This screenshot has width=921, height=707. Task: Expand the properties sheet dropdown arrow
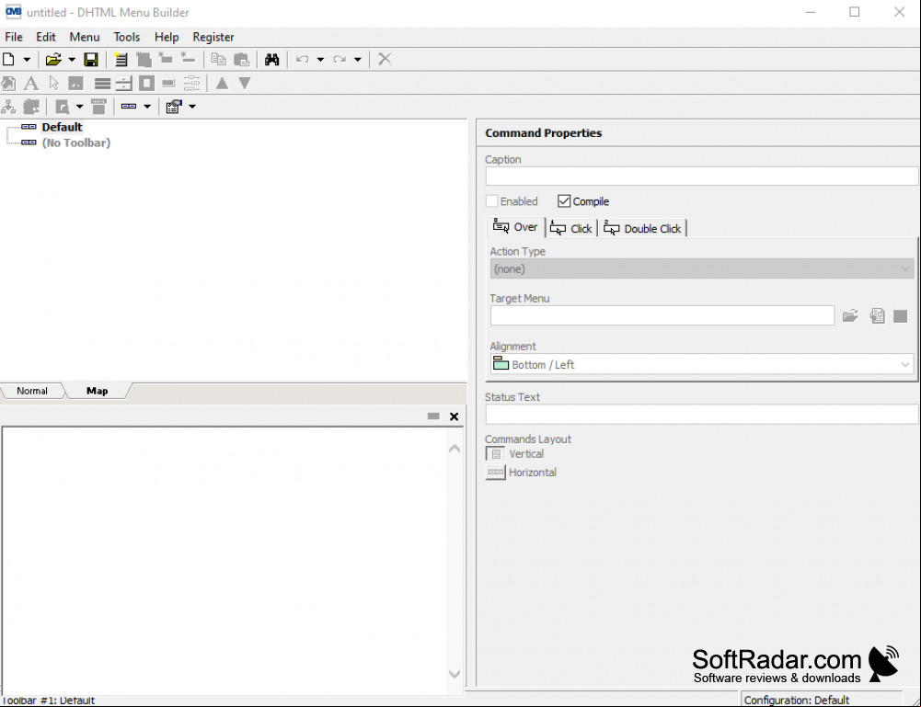coord(192,107)
